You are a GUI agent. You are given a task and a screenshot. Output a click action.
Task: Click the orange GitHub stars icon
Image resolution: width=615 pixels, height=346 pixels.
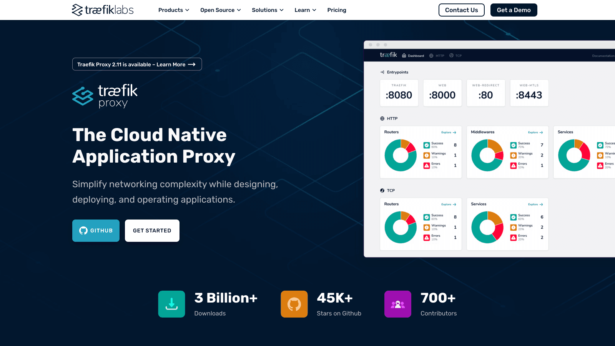tap(294, 304)
